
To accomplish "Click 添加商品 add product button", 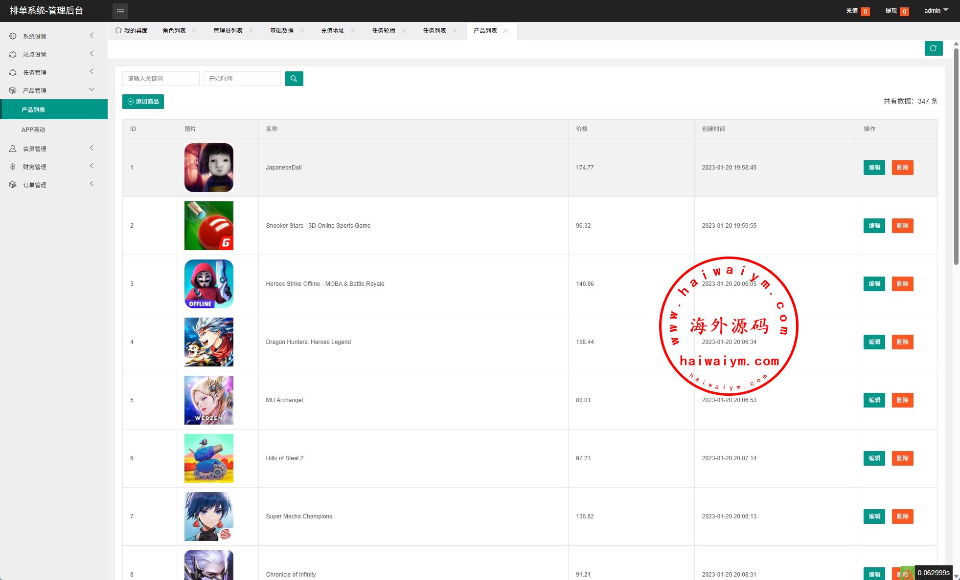I will point(143,102).
